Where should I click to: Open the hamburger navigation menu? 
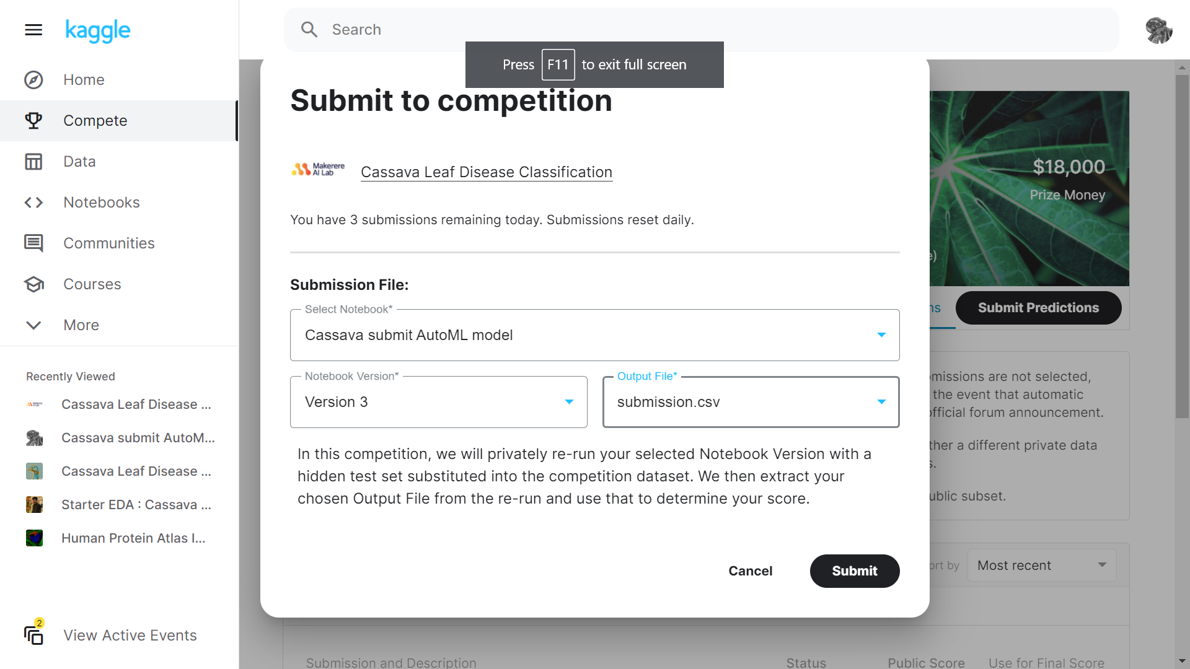tap(33, 30)
